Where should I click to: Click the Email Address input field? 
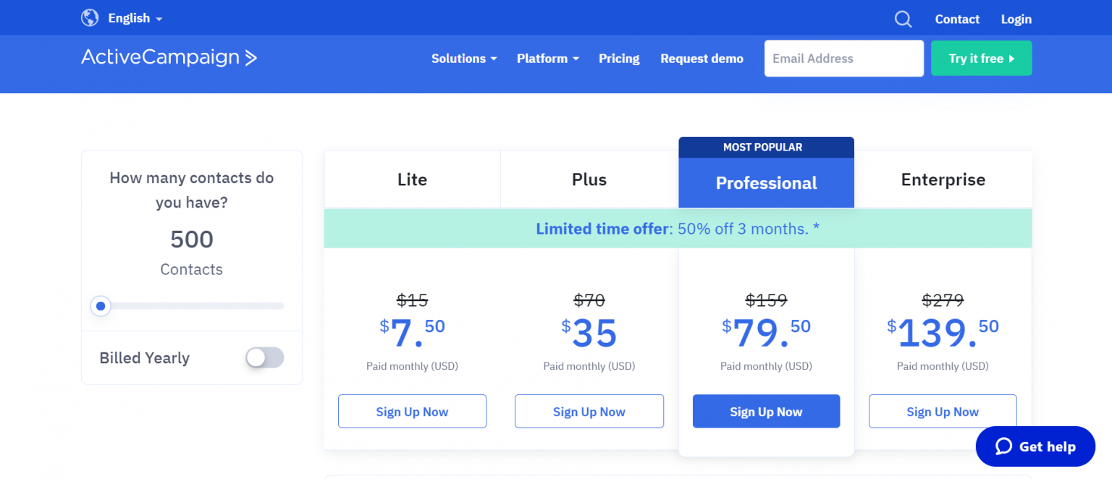coord(843,59)
